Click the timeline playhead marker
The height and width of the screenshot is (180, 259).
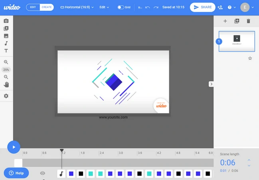click(x=62, y=150)
